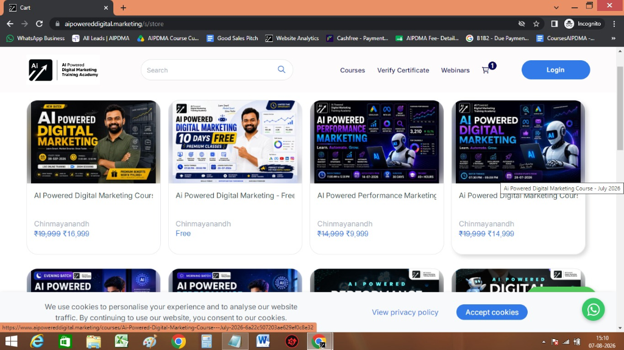
Task: Open Excel from taskbar
Action: [121, 341]
